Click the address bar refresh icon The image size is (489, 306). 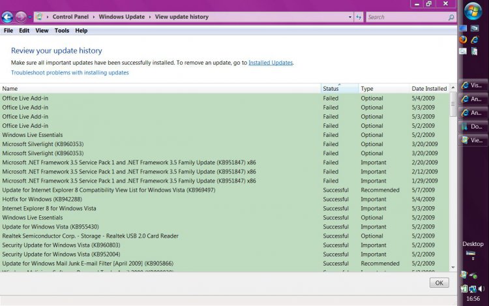tap(359, 17)
